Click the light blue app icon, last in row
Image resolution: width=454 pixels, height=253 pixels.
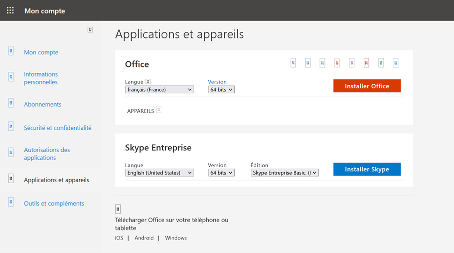395,63
